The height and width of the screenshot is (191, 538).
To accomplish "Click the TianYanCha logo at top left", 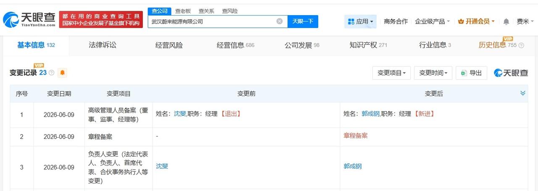I will [x=29, y=19].
